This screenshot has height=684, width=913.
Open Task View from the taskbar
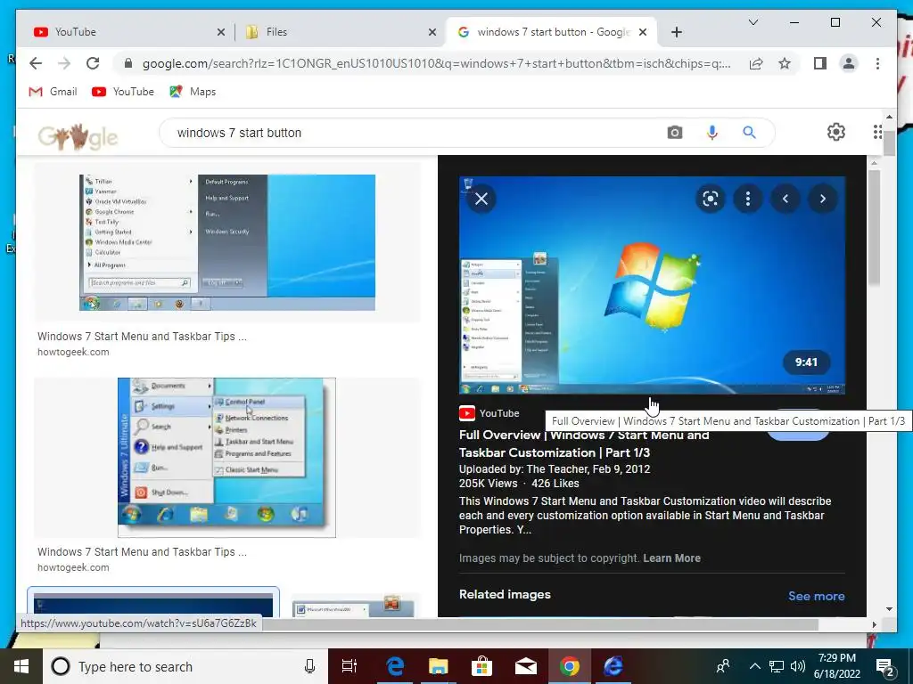350,666
